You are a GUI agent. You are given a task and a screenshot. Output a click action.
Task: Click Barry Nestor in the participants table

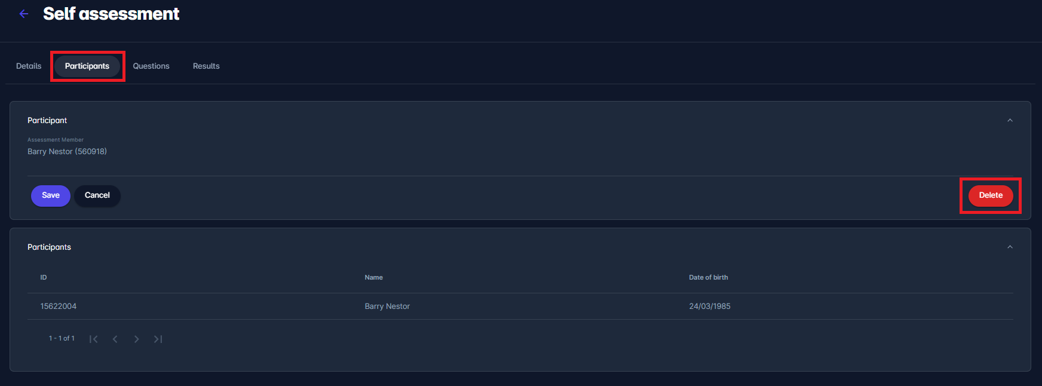click(387, 306)
